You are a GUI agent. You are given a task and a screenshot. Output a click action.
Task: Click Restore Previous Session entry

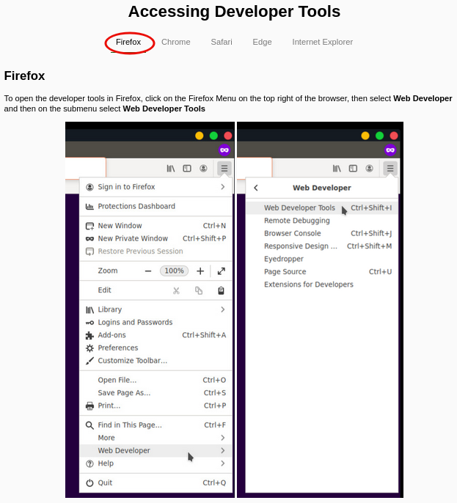156,251
